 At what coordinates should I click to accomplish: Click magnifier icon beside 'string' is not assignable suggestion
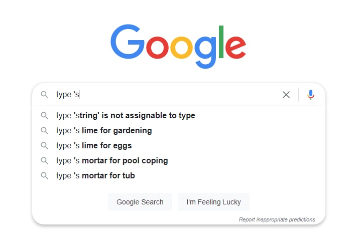tap(45, 116)
